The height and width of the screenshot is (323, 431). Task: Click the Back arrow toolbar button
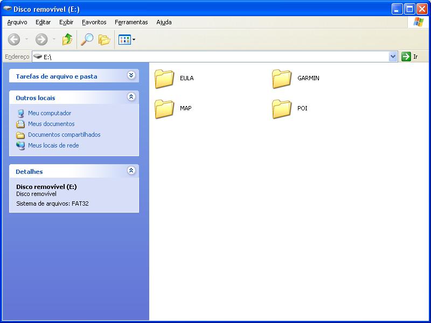coord(14,39)
